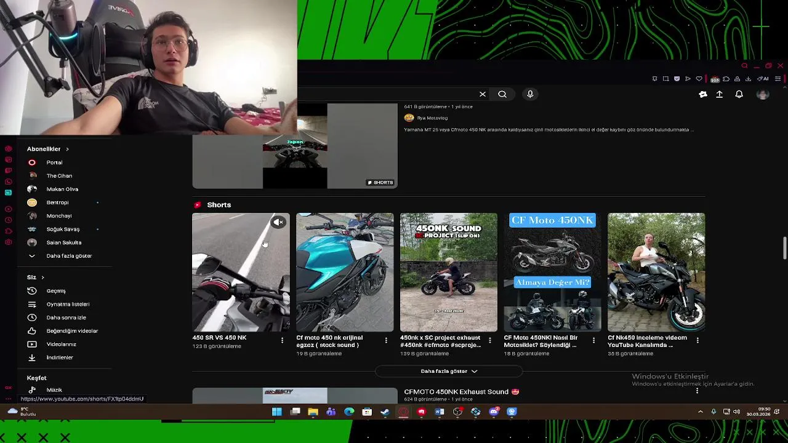
Task: Open Oynatma listeleri in sidebar
Action: [x=68, y=304]
